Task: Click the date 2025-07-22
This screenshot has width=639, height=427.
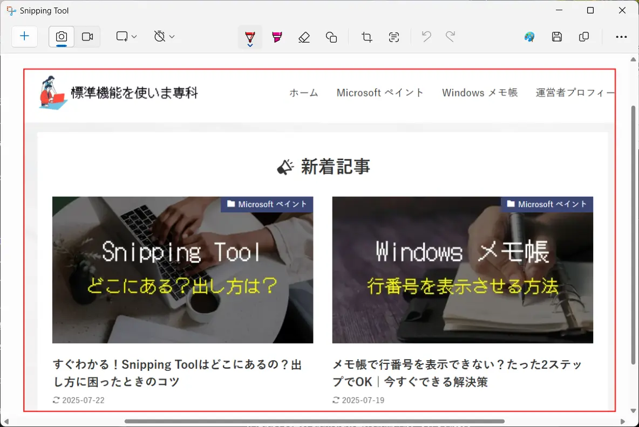Action: coord(83,400)
